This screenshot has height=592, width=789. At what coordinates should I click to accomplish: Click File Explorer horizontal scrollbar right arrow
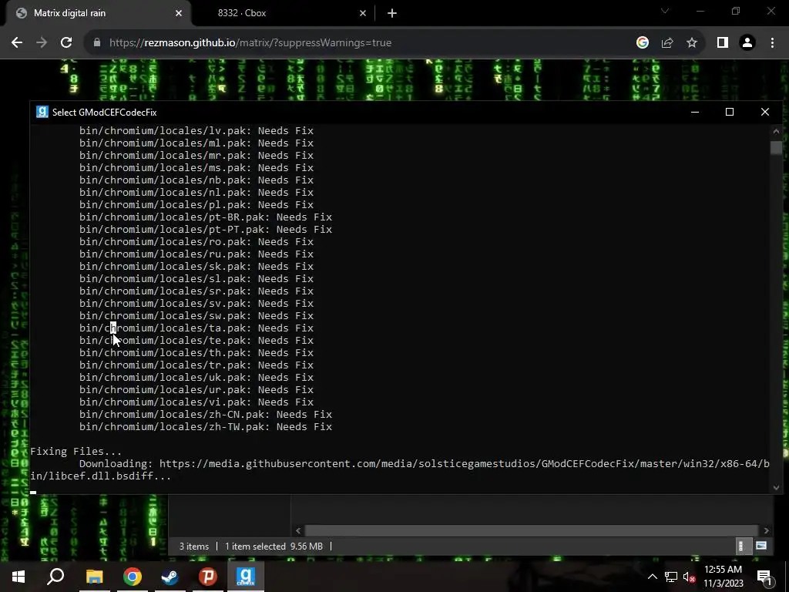click(767, 530)
